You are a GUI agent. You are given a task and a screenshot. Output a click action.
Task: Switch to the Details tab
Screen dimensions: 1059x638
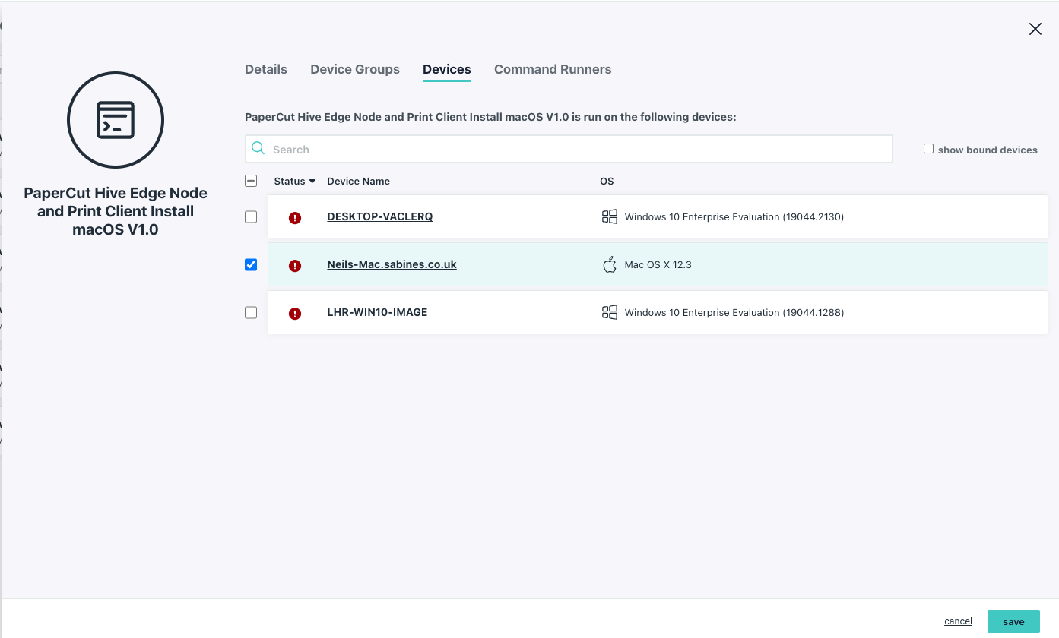(266, 69)
